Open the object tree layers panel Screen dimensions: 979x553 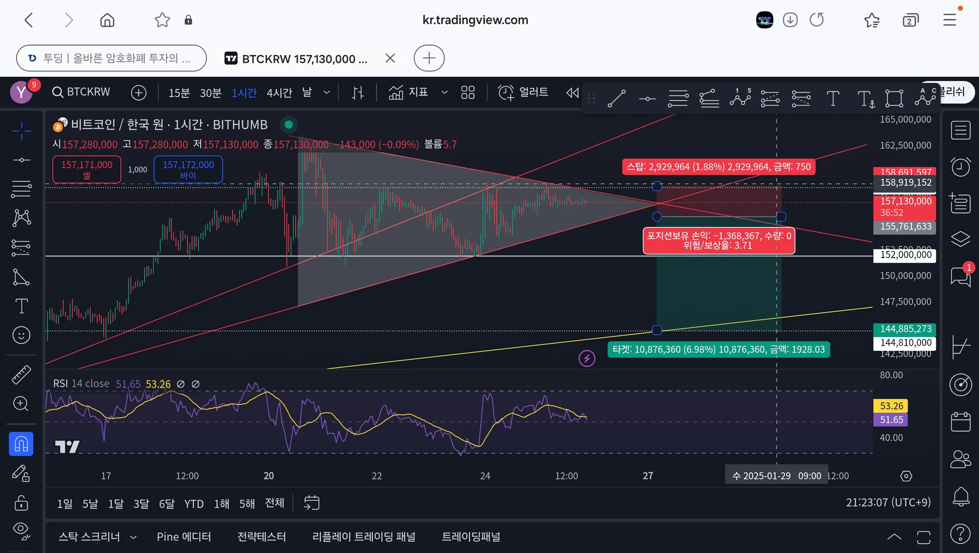point(961,239)
